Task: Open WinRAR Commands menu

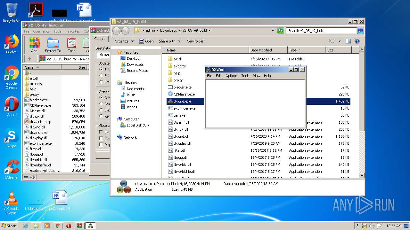Action: [41, 31]
